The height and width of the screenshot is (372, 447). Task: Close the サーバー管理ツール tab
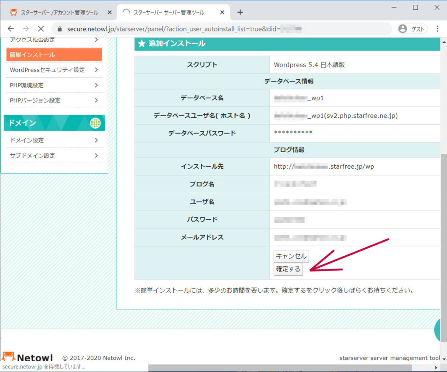tap(222, 12)
